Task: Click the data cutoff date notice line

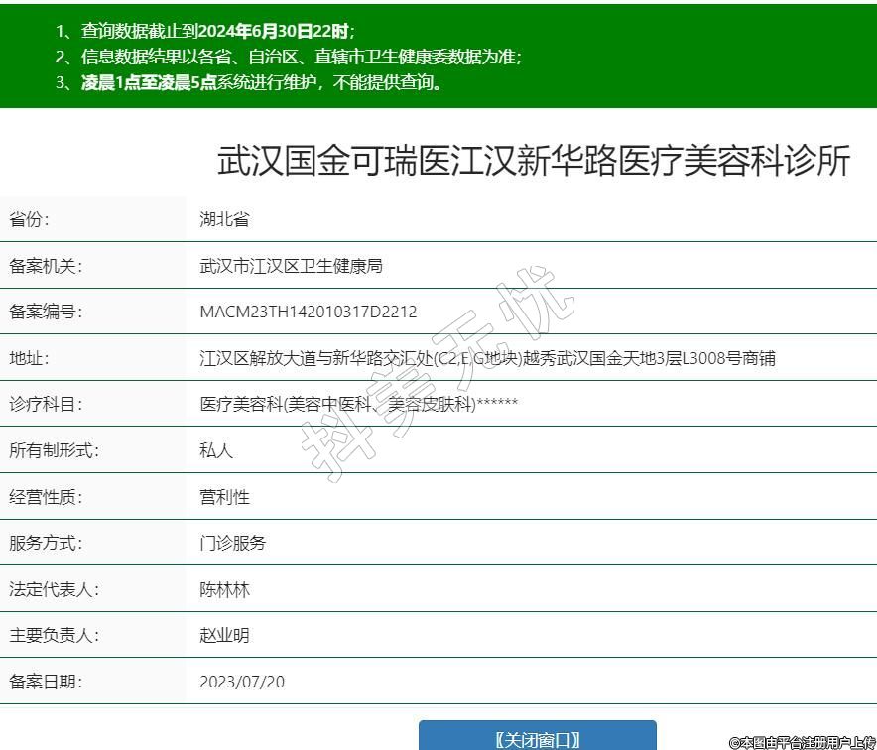Action: (205, 31)
